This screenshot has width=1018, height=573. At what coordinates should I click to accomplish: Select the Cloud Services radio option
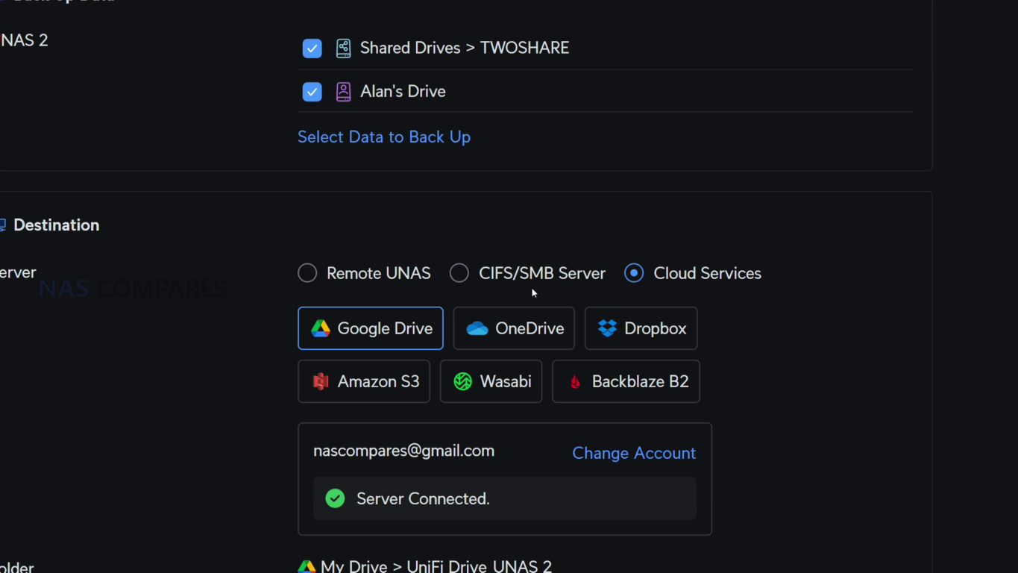(x=634, y=273)
